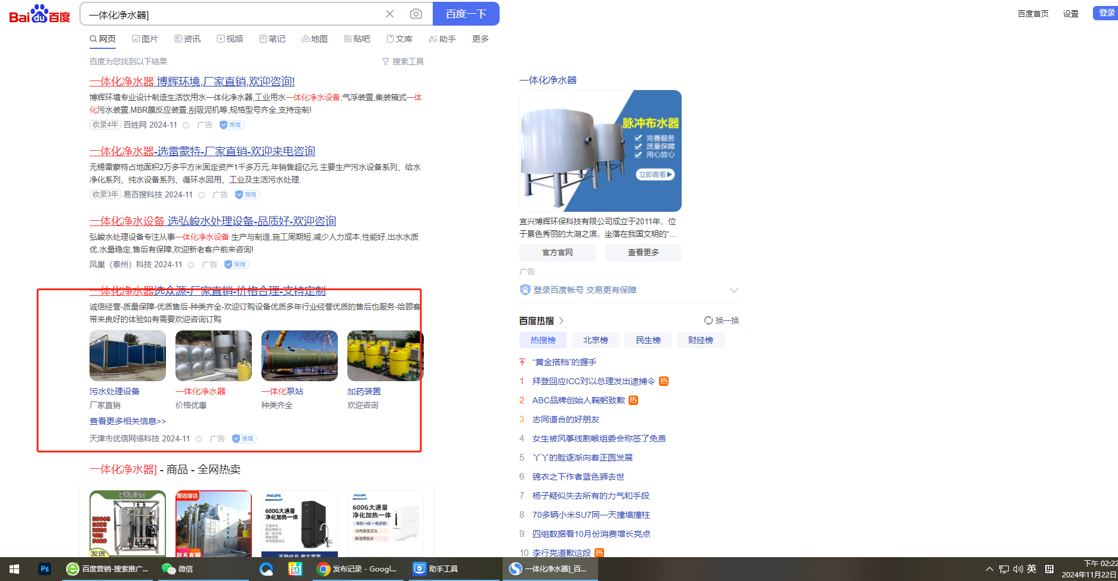The height and width of the screenshot is (581, 1118).
Task: Open hot topic 70多辆小米SU7同一天撞墙撞柱
Action: click(x=591, y=515)
